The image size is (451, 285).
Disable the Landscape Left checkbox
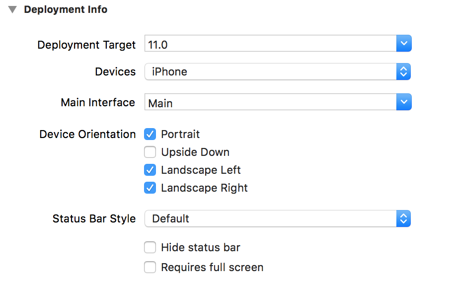pyautogui.click(x=150, y=170)
